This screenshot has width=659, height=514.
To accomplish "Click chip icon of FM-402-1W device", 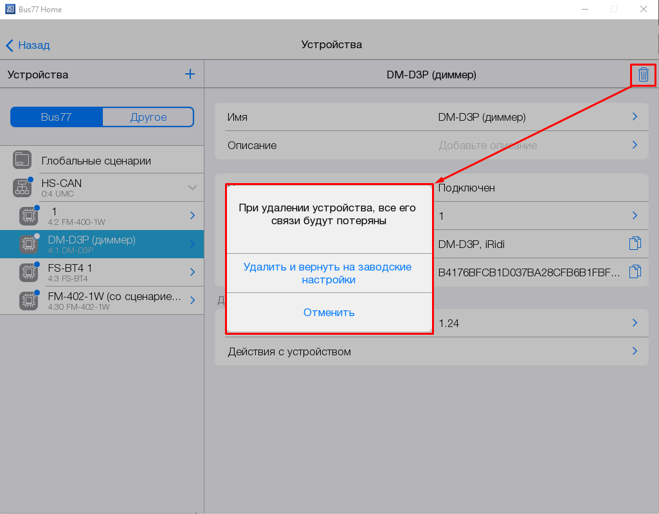I will pyautogui.click(x=28, y=301).
